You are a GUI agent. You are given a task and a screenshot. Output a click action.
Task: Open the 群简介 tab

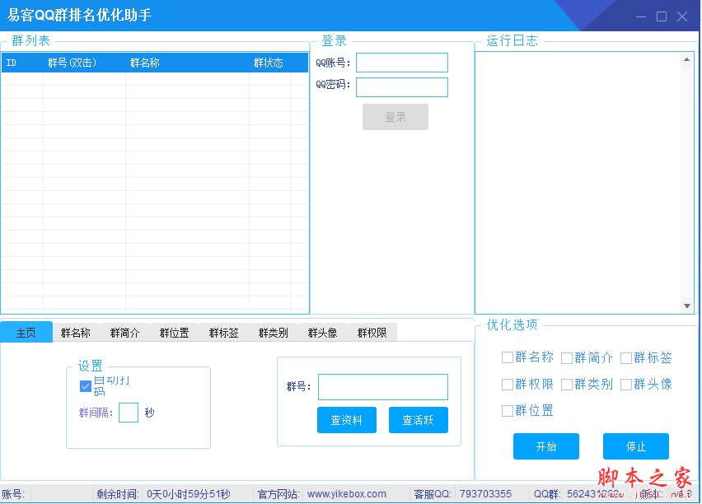125,333
